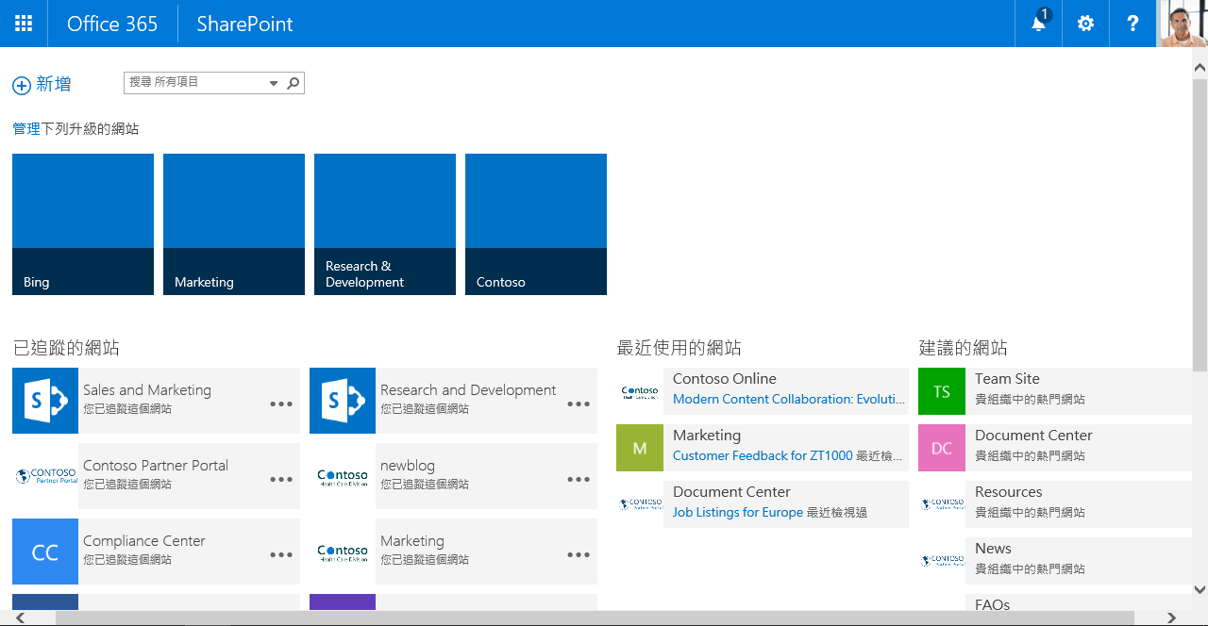Open Document Center via the DC icon
This screenshot has height=626, width=1208.
coord(941,447)
